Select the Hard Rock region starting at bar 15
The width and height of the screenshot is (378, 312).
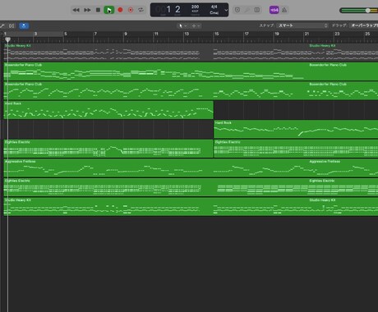[x=296, y=129]
